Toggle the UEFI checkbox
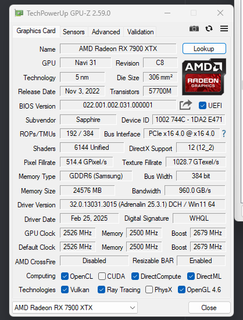 pyautogui.click(x=202, y=106)
